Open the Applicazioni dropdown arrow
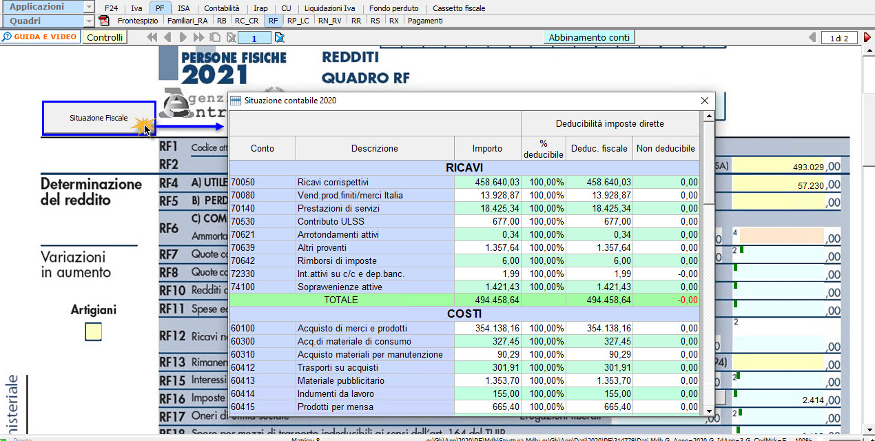Image resolution: width=875 pixels, height=441 pixels. tap(88, 8)
